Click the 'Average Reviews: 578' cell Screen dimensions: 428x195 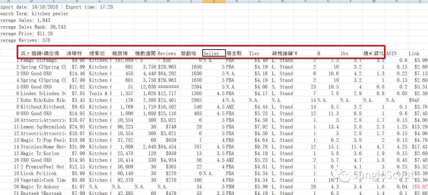pos(25,40)
